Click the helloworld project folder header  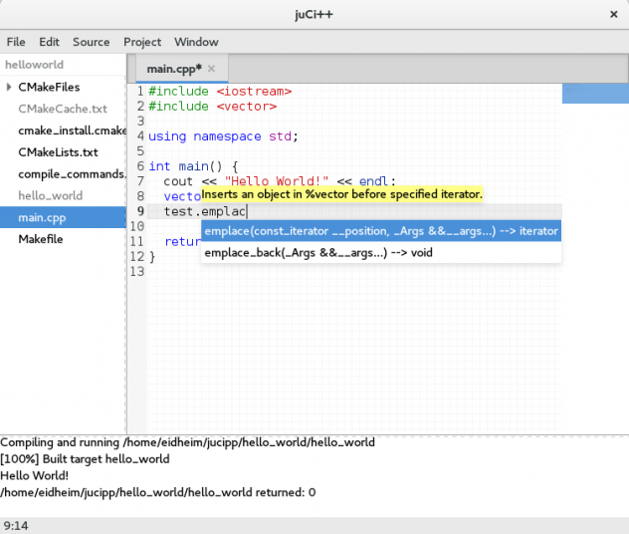coord(34,65)
